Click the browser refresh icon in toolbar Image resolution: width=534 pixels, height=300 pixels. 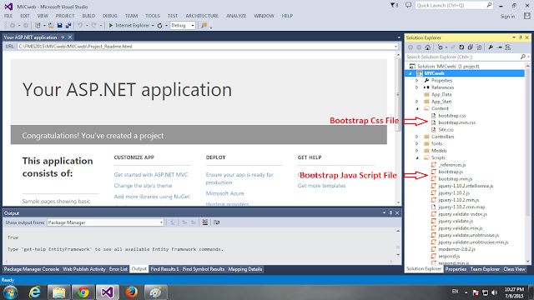click(159, 26)
